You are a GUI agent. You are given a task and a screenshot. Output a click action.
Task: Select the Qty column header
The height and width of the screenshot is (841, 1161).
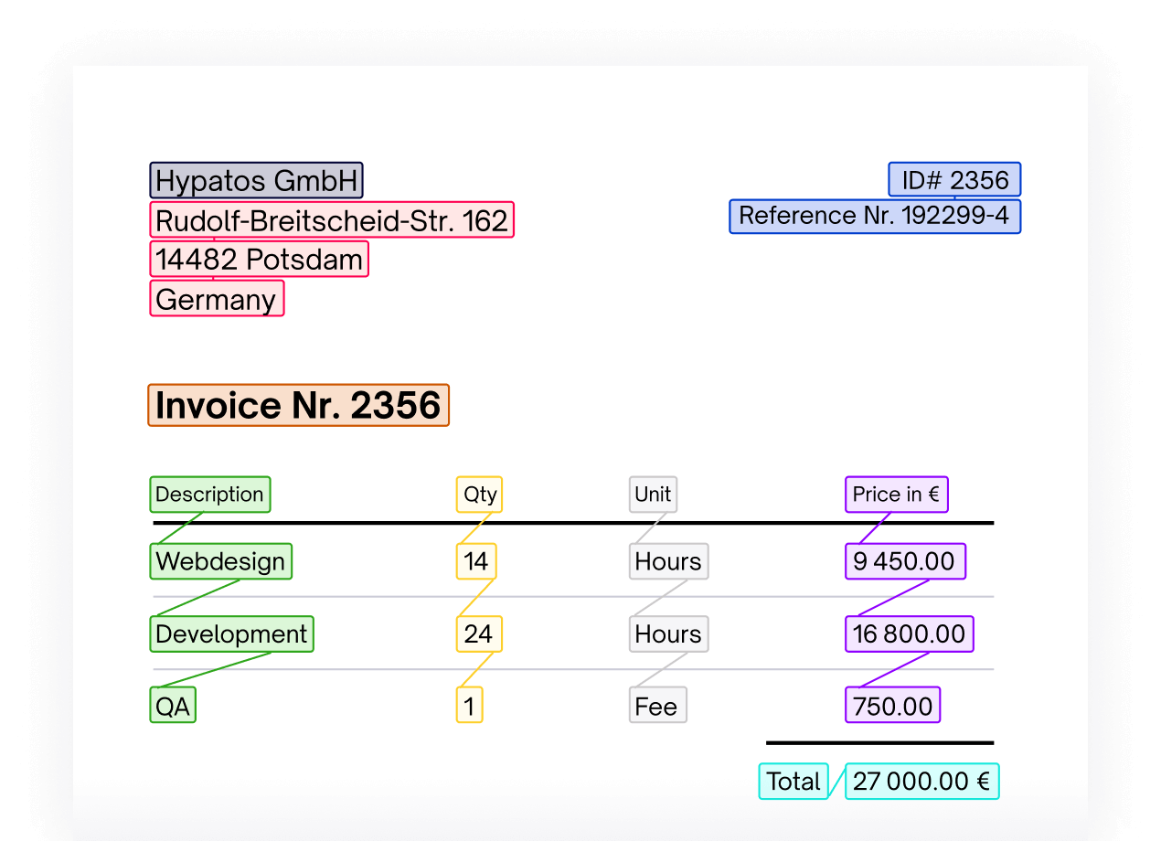(478, 494)
